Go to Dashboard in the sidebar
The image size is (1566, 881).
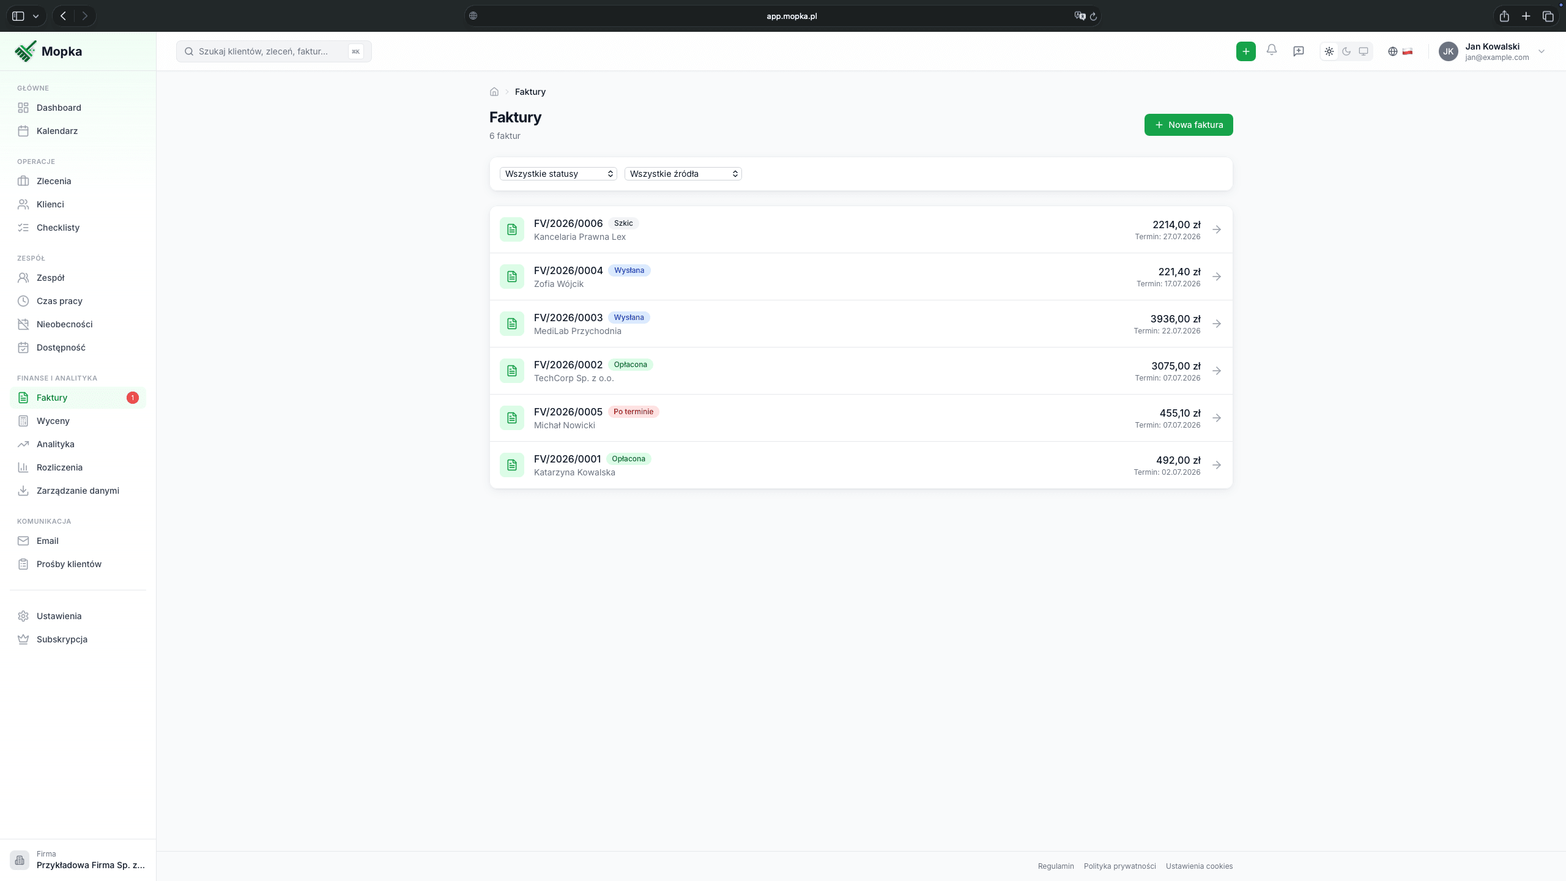pos(78,108)
